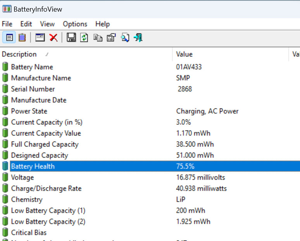
Task: Click the Exit door icon in toolbar
Action: click(138, 38)
